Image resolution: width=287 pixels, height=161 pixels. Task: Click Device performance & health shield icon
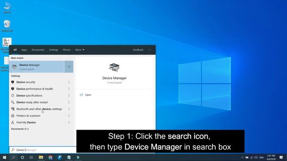tap(13, 89)
